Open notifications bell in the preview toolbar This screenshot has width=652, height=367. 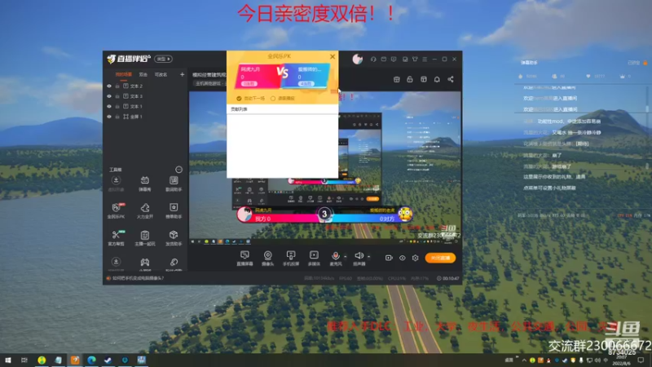[437, 79]
